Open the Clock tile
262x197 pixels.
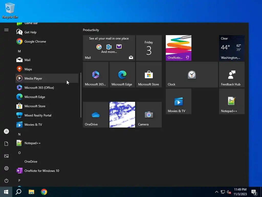pos(192,75)
